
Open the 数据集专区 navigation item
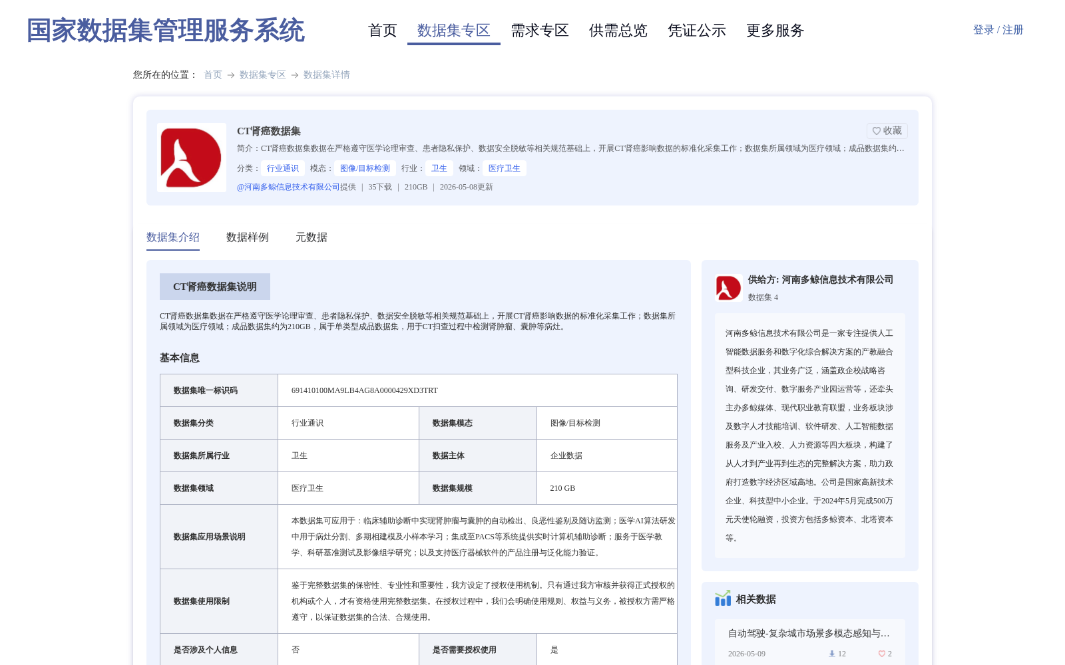[x=454, y=31]
